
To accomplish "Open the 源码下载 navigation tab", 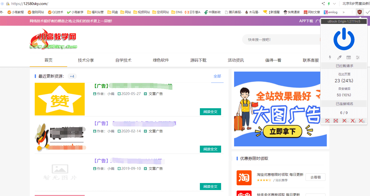I will click(x=198, y=60).
